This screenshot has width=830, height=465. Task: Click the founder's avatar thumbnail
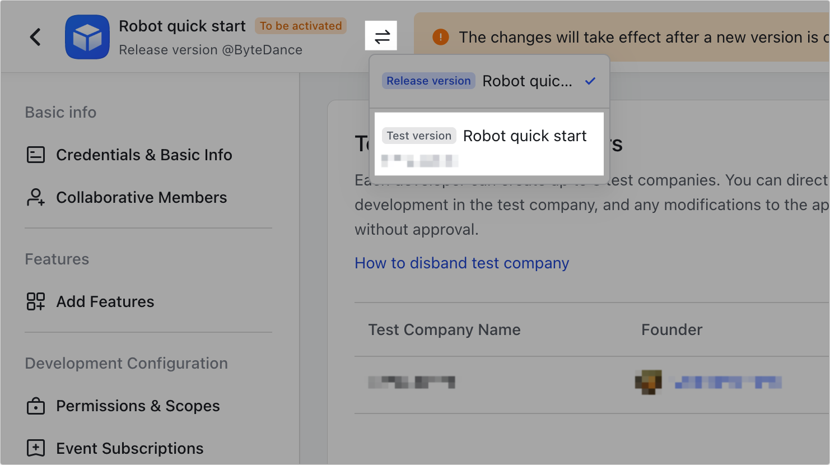coord(648,382)
